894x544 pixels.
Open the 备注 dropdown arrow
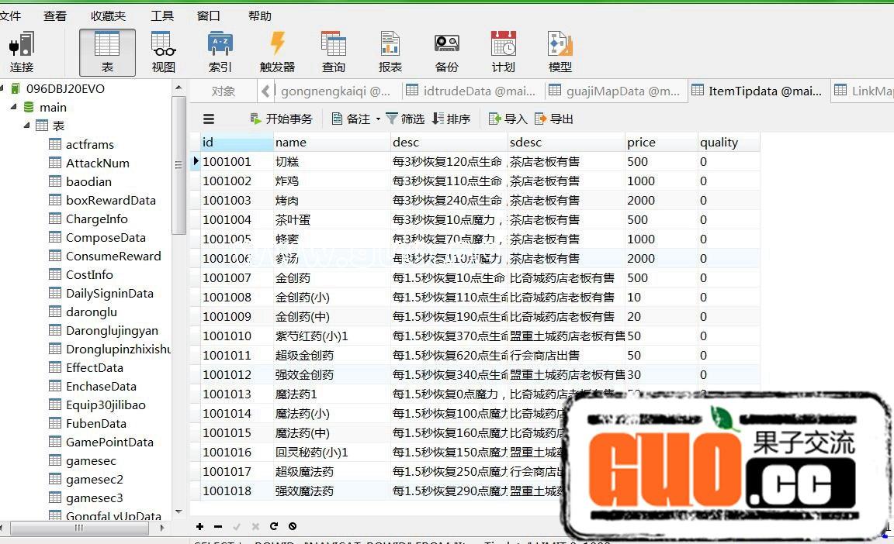point(378,119)
